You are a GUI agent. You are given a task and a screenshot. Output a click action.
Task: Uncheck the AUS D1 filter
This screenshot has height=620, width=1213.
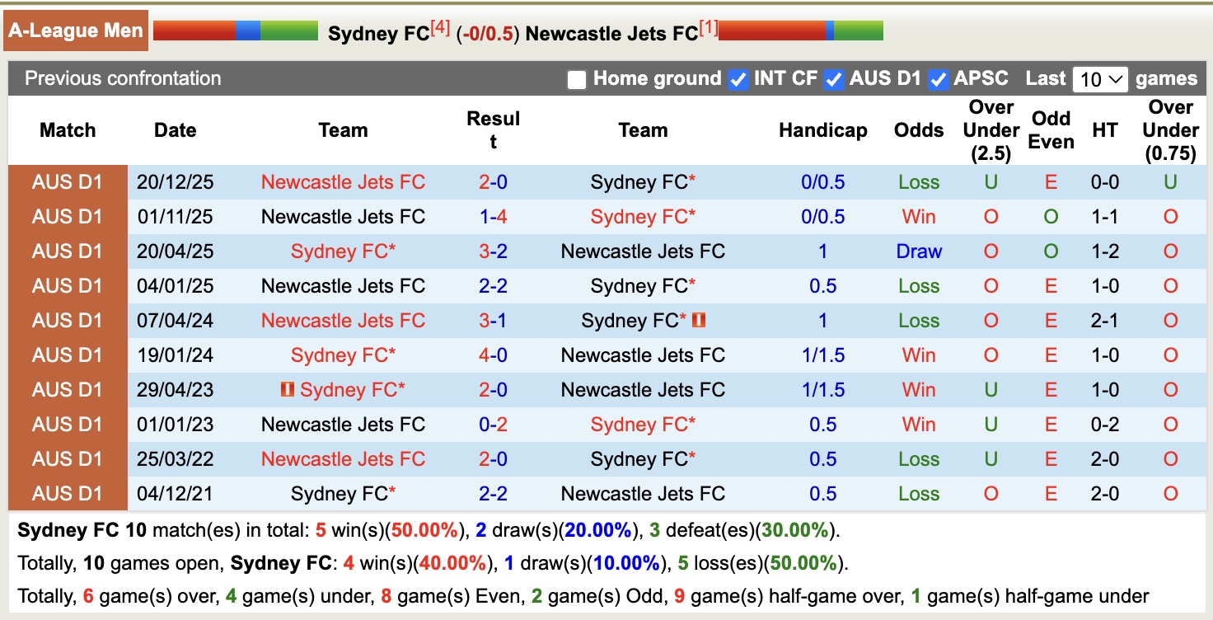click(835, 79)
